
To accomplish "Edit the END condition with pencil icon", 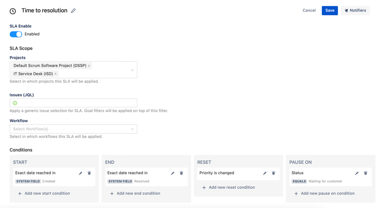I will pos(172,173).
